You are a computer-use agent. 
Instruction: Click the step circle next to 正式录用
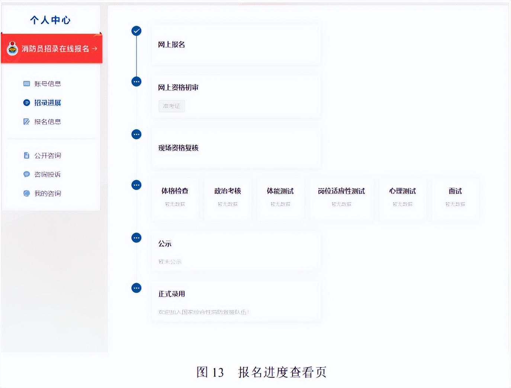(136, 288)
